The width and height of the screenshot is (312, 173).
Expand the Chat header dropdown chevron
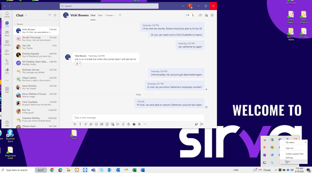26,15
